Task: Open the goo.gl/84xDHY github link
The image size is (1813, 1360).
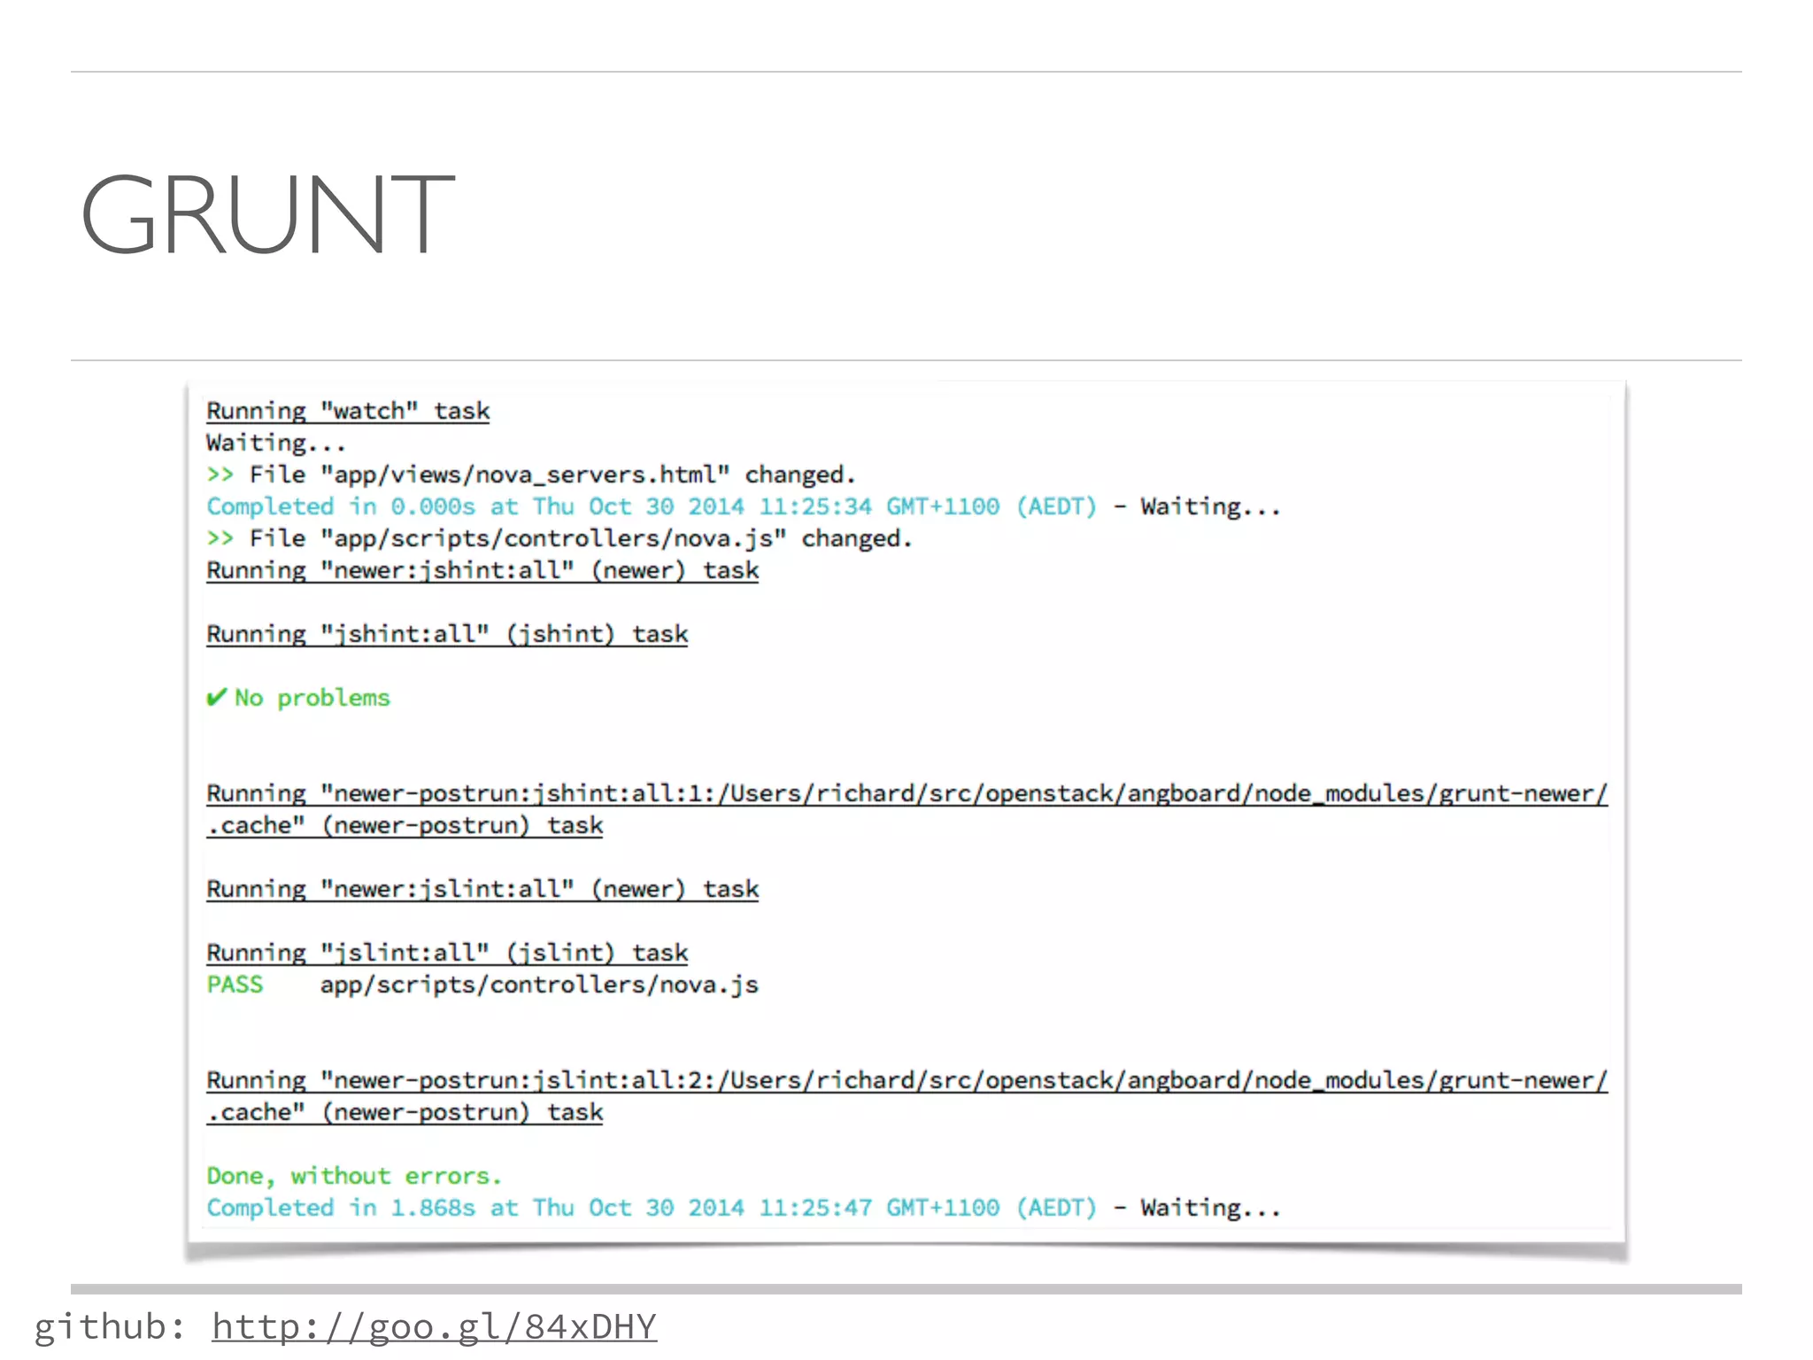Action: pyautogui.click(x=434, y=1327)
